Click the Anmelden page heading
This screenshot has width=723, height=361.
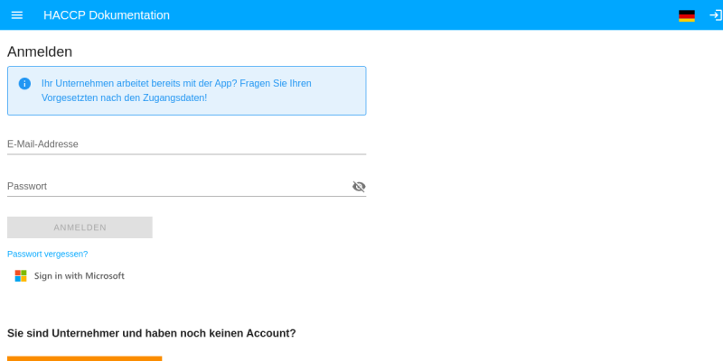coord(40,52)
